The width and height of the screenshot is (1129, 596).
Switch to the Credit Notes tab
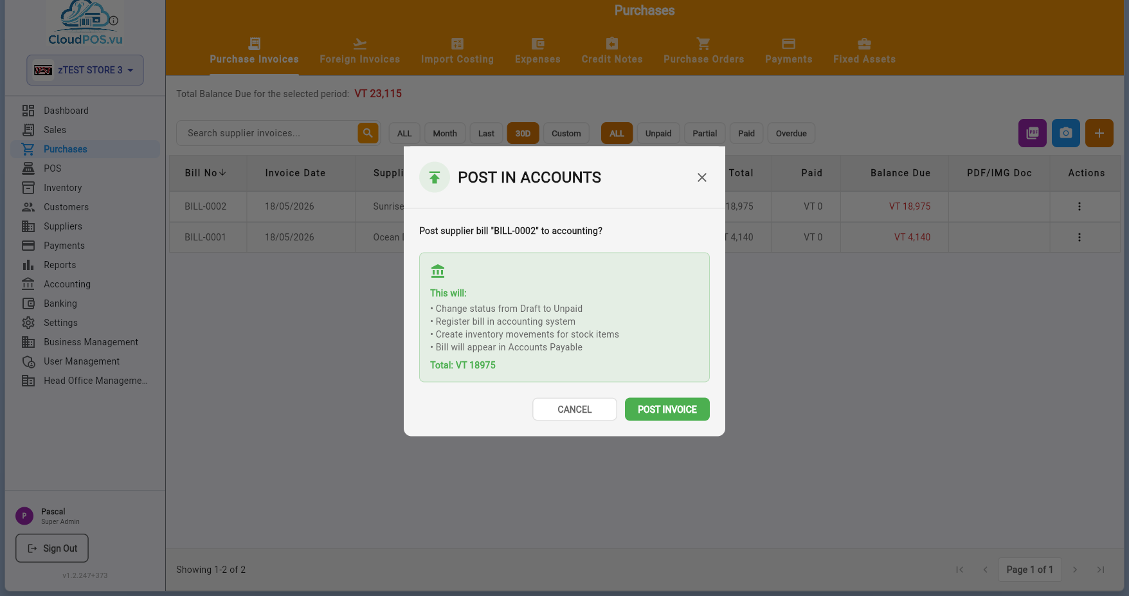click(612, 51)
